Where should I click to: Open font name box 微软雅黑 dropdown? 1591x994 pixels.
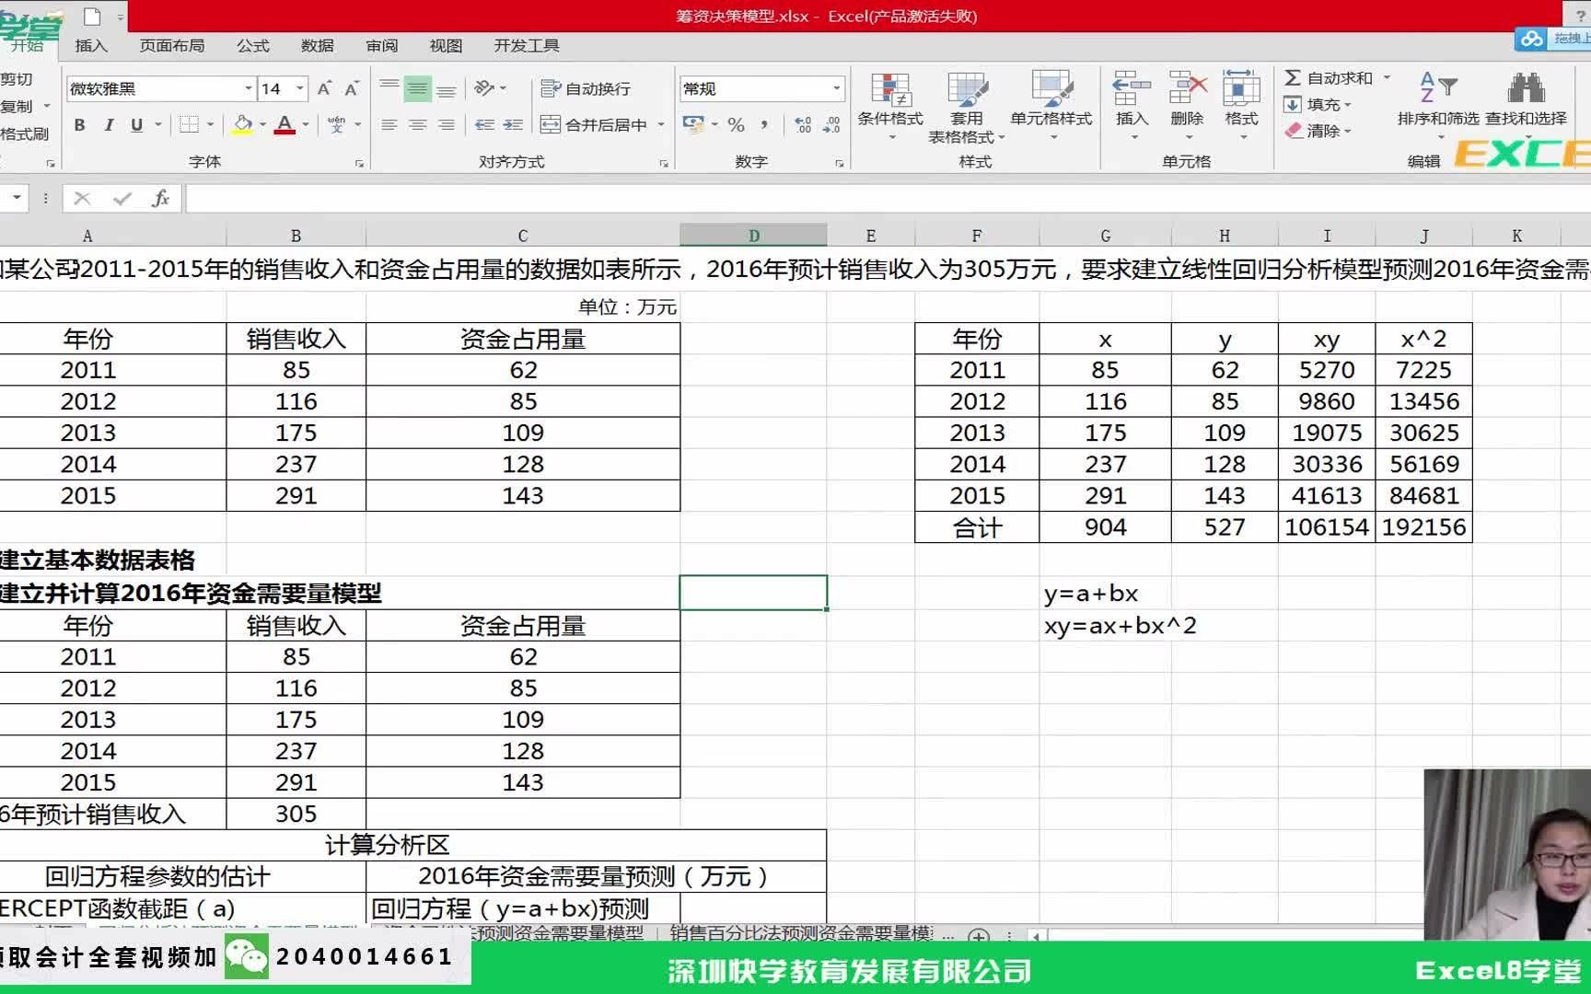click(x=248, y=88)
